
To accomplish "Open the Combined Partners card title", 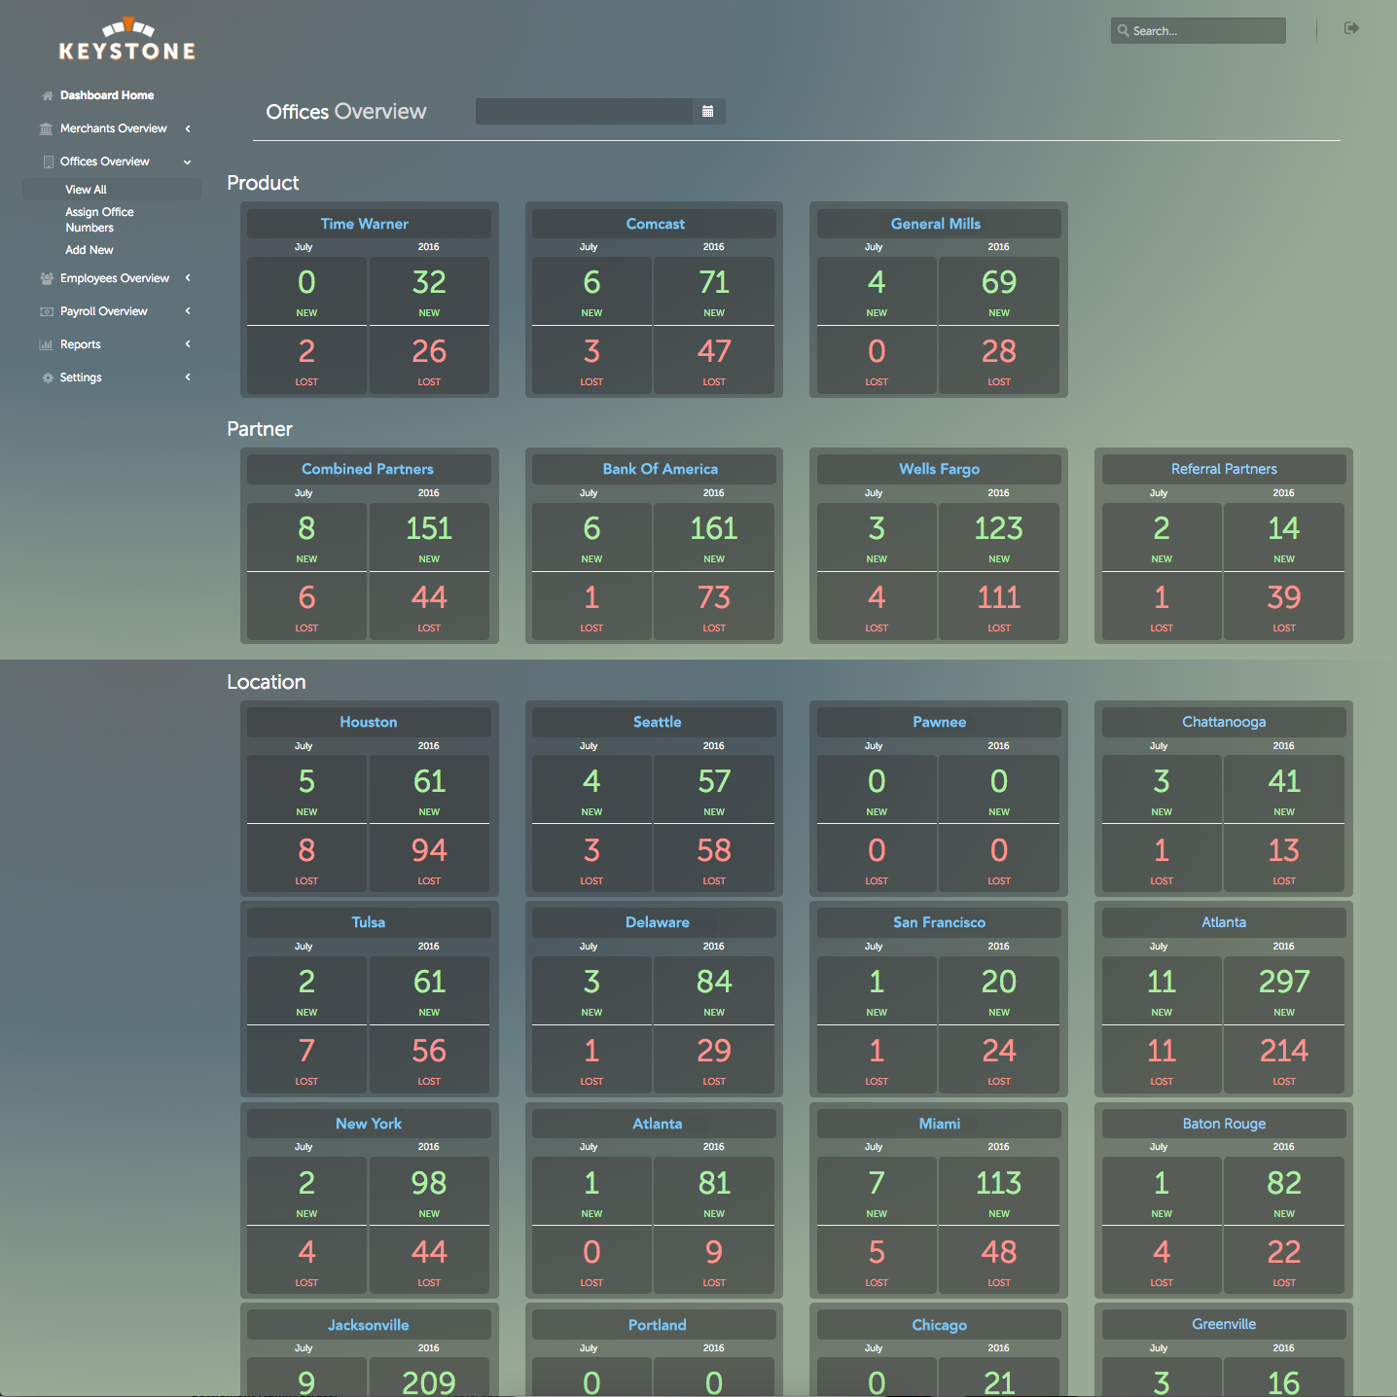I will [368, 469].
